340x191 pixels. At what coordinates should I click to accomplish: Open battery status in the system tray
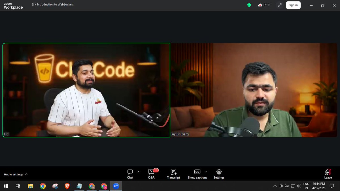click(x=287, y=186)
